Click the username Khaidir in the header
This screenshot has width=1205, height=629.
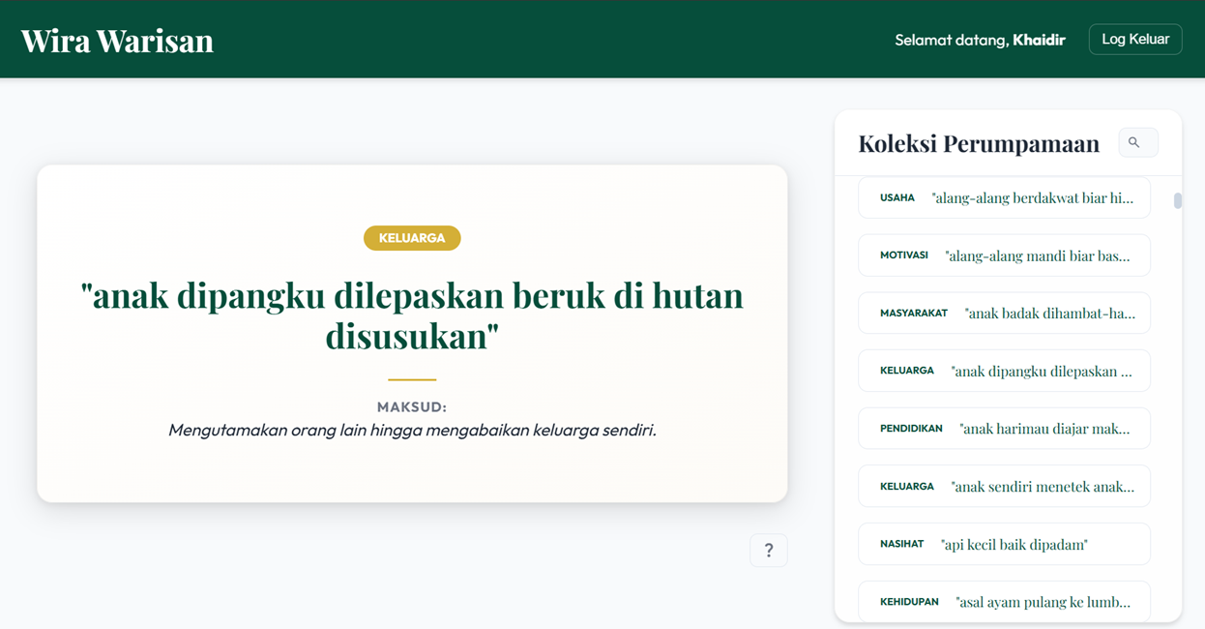point(1039,40)
